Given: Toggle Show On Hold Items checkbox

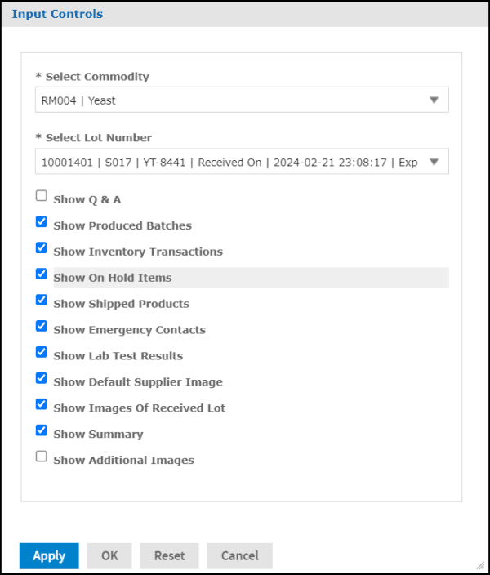Looking at the screenshot, I should 42,274.
